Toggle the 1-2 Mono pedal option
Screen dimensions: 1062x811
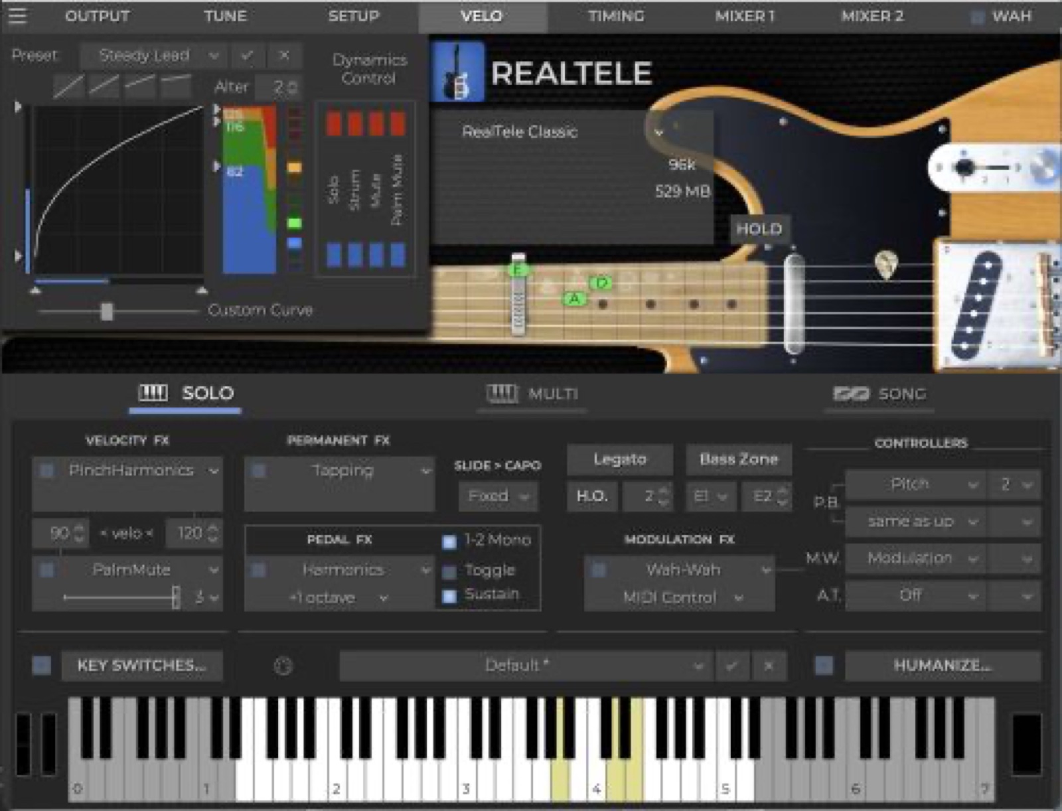pos(449,542)
